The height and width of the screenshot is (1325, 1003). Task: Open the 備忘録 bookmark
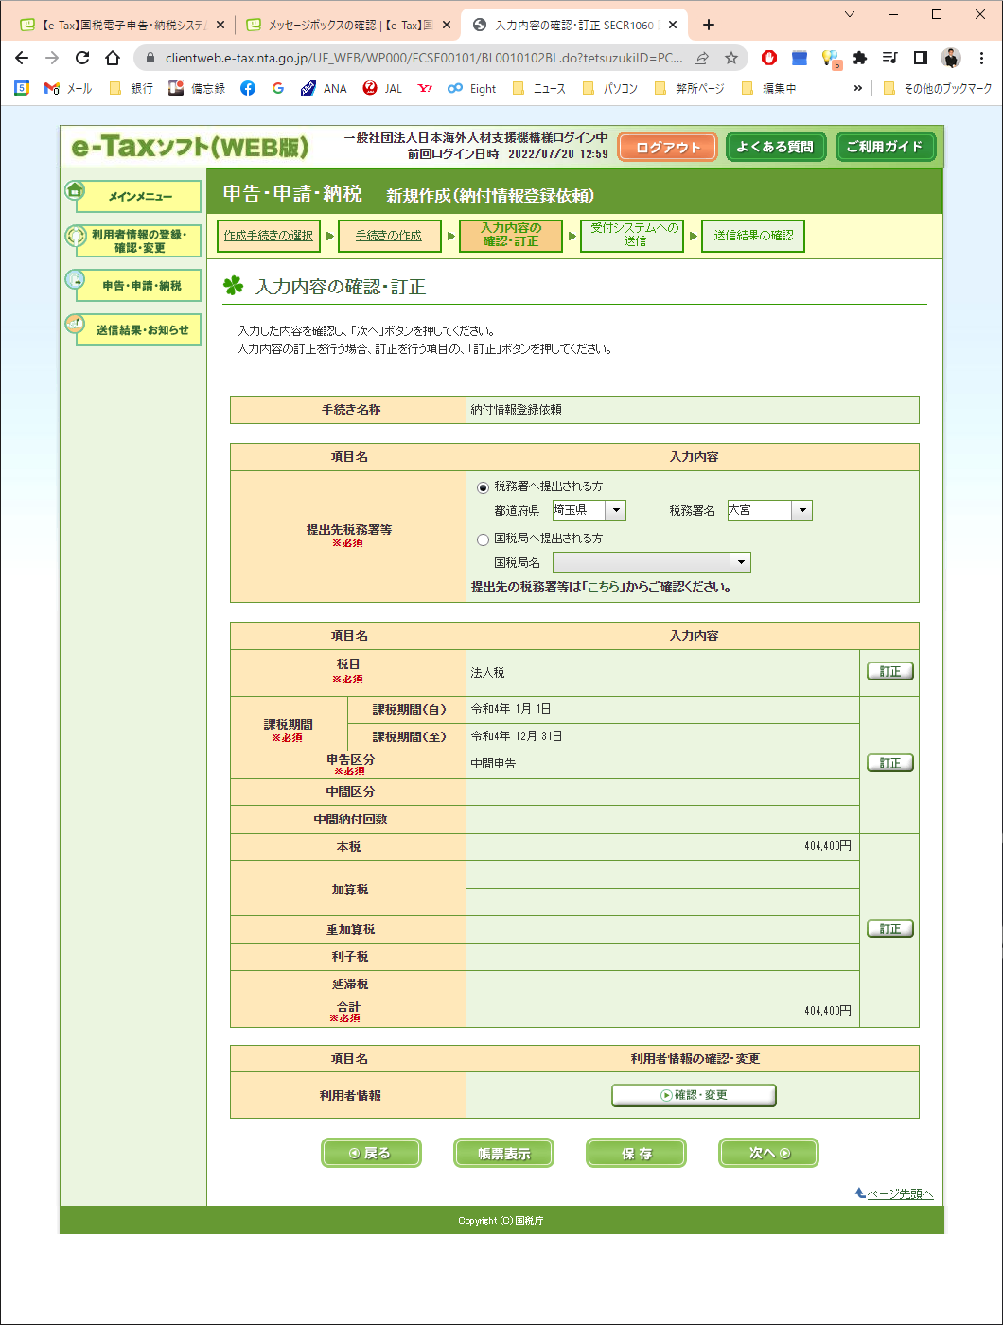click(197, 88)
